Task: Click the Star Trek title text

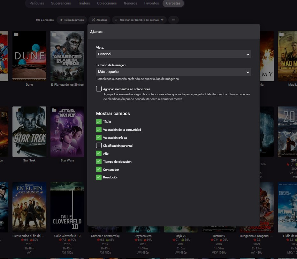Action: click(29, 161)
